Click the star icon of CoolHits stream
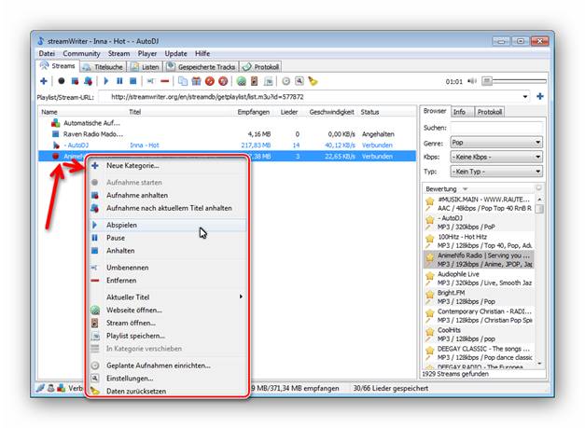Viewport: 585px width, 428px height. 430,332
